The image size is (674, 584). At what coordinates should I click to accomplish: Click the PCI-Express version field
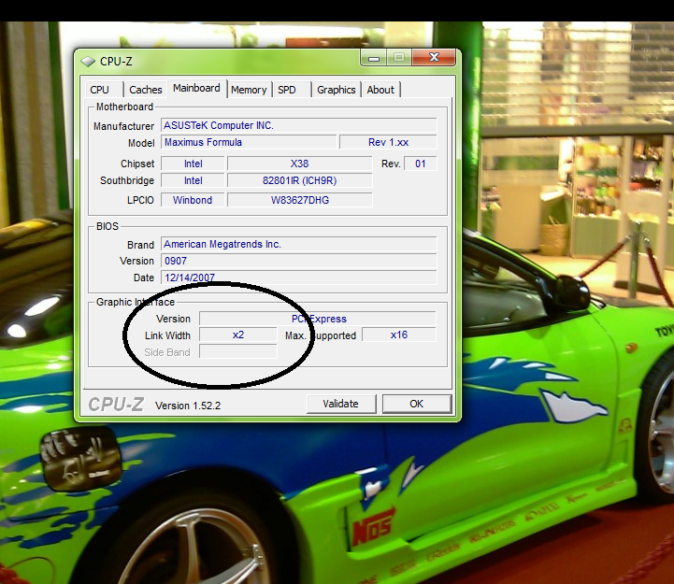click(318, 319)
